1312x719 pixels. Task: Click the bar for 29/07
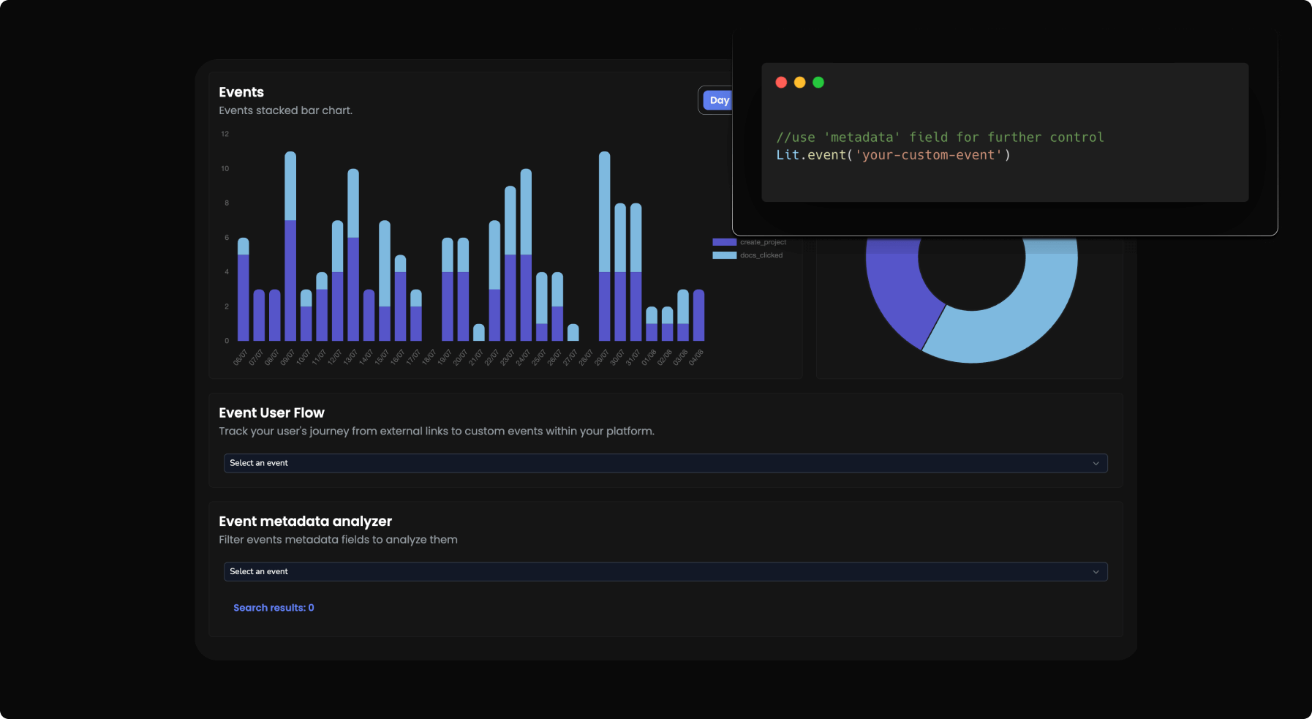(x=604, y=246)
